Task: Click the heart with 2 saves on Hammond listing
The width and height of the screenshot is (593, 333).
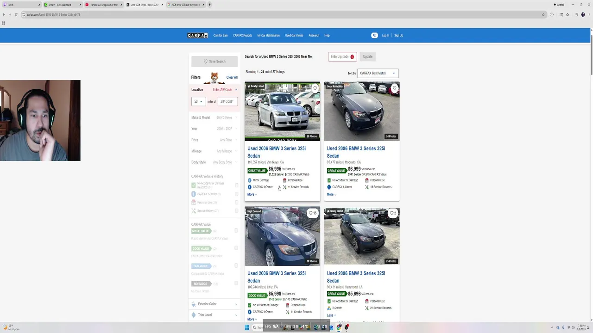Action: click(393, 213)
